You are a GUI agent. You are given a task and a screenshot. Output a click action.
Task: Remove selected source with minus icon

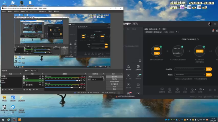click(x=27, y=90)
